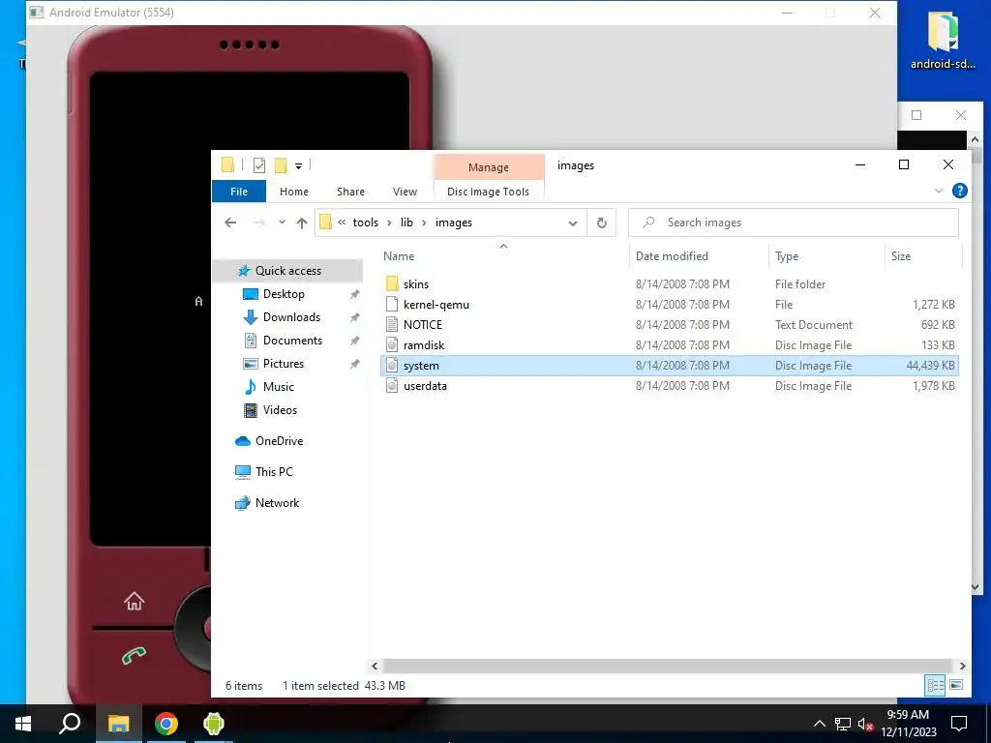Expand hidden breadcrumb path chevrons
This screenshot has width=991, height=743.
[342, 223]
